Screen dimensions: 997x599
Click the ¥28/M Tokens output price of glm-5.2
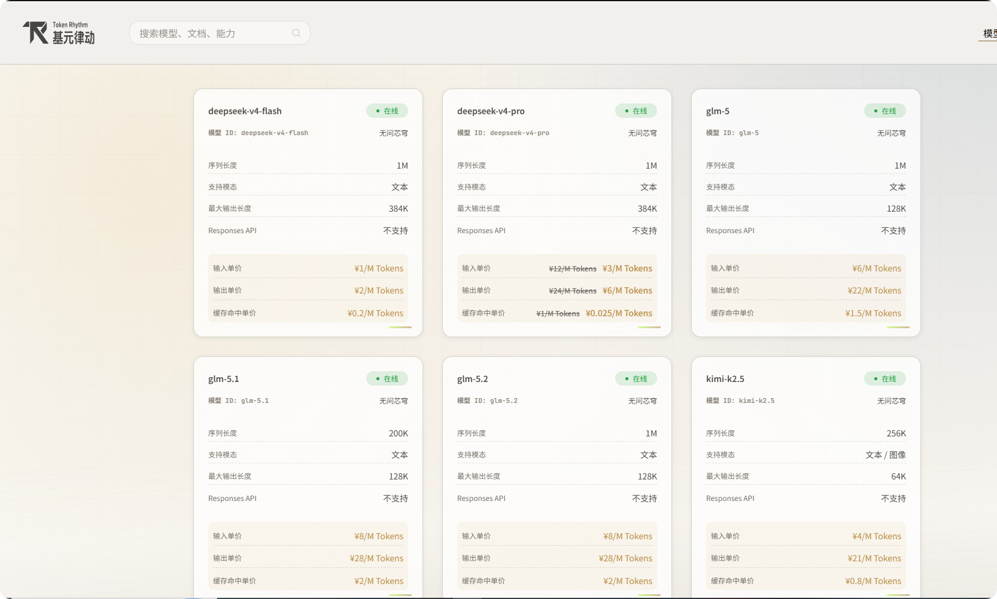pyautogui.click(x=625, y=558)
